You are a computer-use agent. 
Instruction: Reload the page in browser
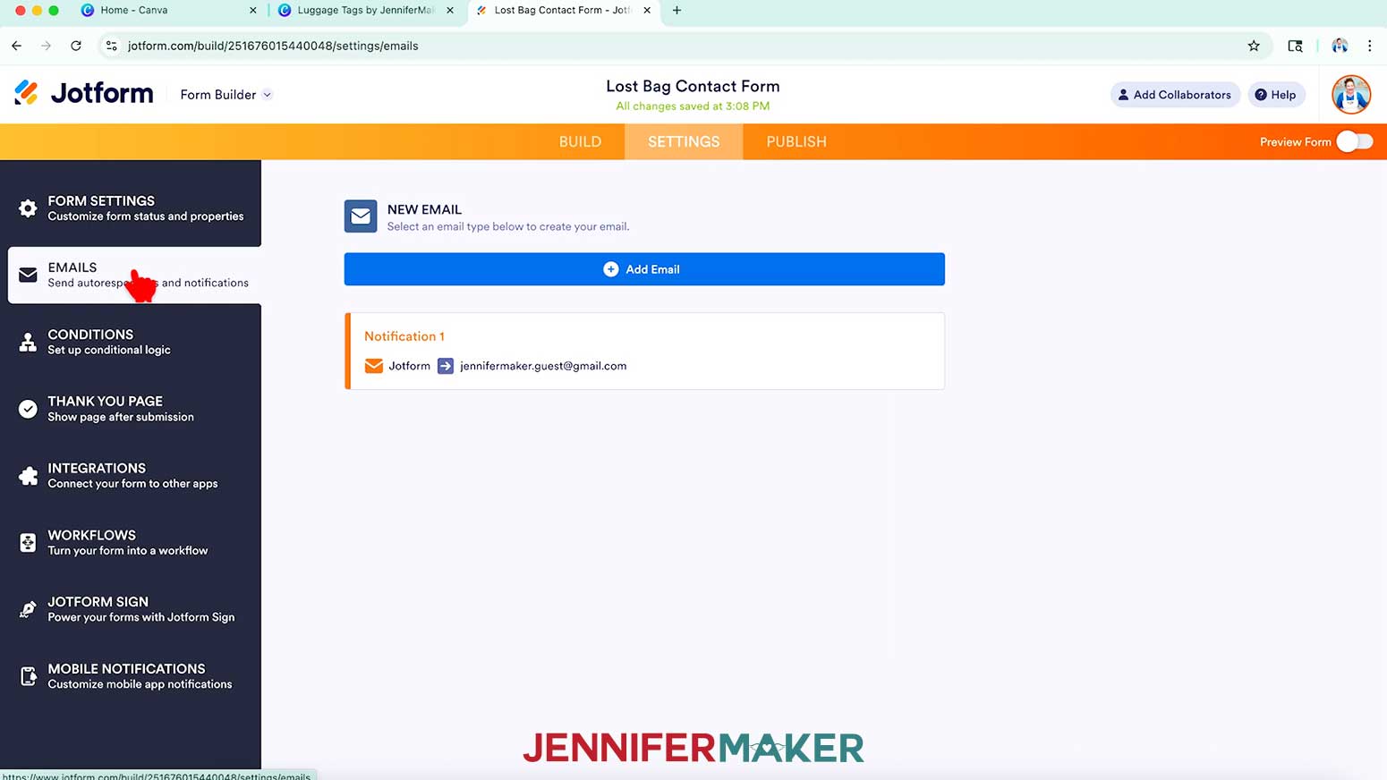click(76, 46)
